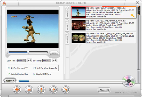Screen dimensions: 142x97
Task: Switch disc type with DVD-5 button
Action: [x=10, y=80]
